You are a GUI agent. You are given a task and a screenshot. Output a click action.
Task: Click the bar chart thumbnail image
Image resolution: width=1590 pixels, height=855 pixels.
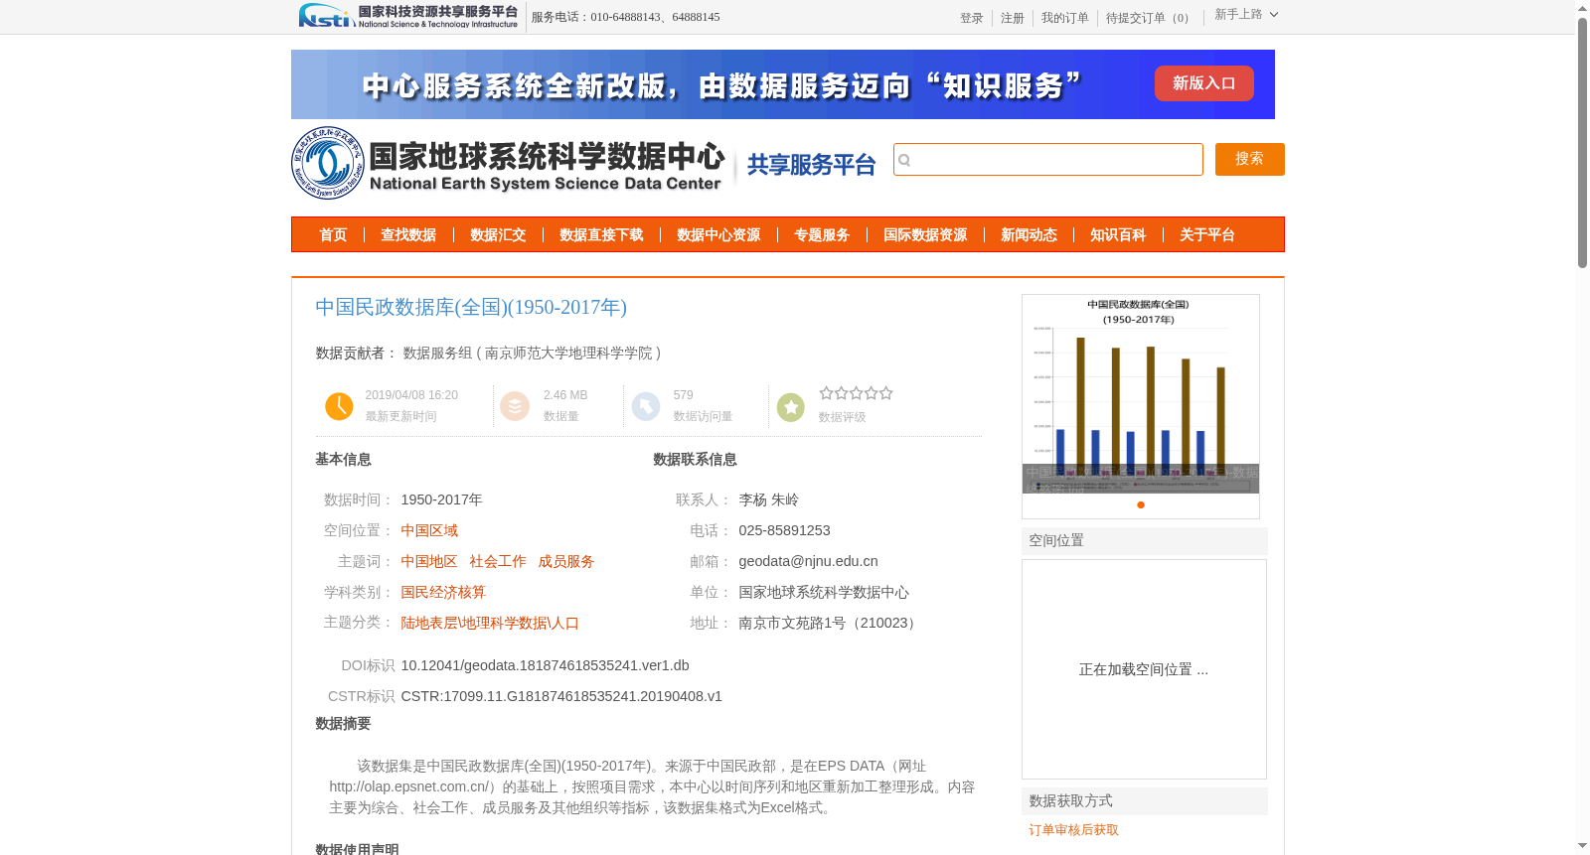pyautogui.click(x=1141, y=394)
